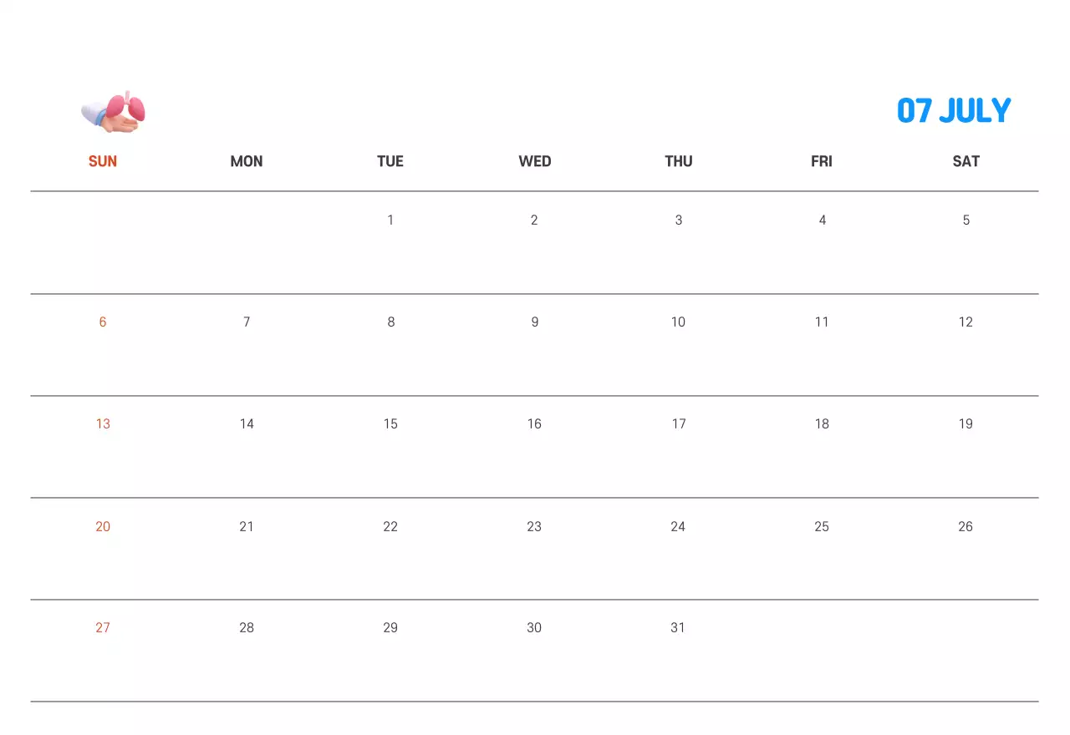The width and height of the screenshot is (1070, 735).
Task: Click on date 19
Action: point(966,424)
